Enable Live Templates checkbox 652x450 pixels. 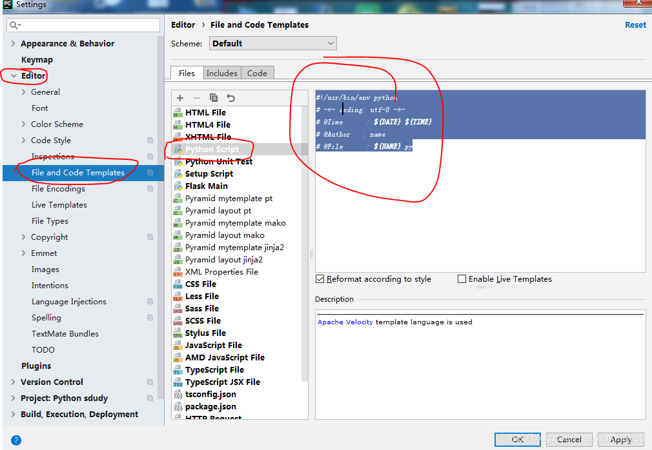pyautogui.click(x=462, y=279)
